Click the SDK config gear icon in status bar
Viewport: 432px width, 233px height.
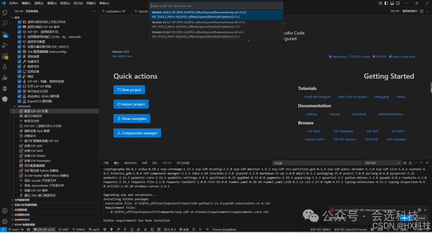click(105, 229)
